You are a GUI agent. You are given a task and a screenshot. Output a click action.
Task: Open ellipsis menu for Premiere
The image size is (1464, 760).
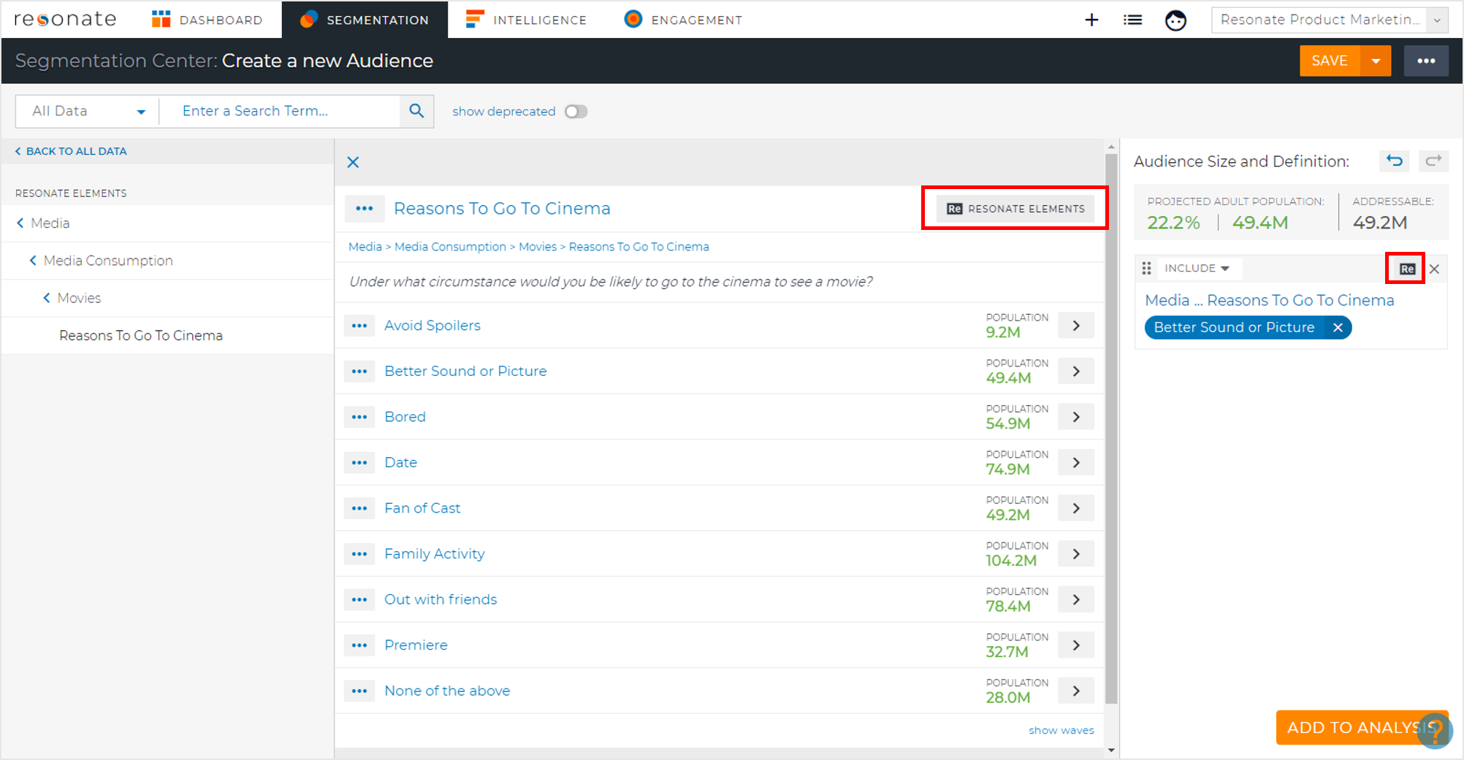[x=359, y=645]
